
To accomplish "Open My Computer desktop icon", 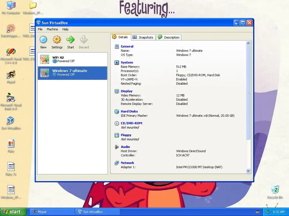I will [11, 8].
